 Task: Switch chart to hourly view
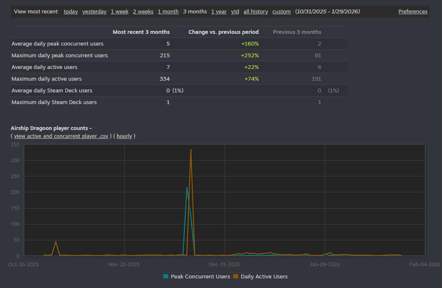click(x=124, y=136)
